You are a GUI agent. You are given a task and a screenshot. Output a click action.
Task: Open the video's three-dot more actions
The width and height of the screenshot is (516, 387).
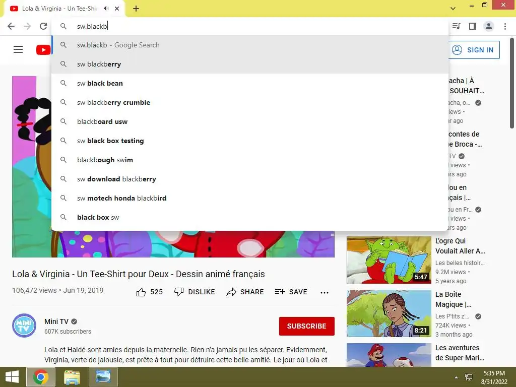point(325,293)
